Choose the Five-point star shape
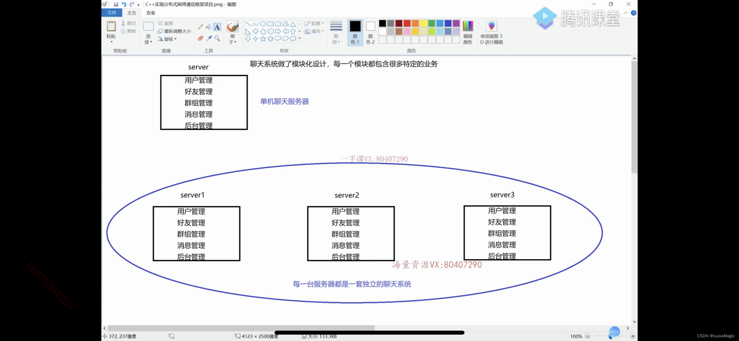The height and width of the screenshot is (341, 739). pos(263,39)
